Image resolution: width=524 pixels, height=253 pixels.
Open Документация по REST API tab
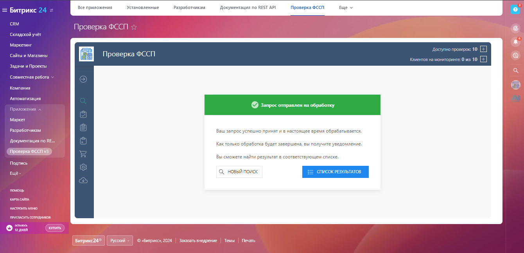(248, 7)
